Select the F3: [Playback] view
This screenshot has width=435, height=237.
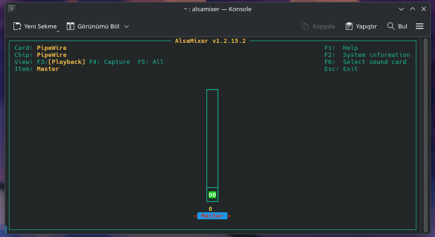61,62
